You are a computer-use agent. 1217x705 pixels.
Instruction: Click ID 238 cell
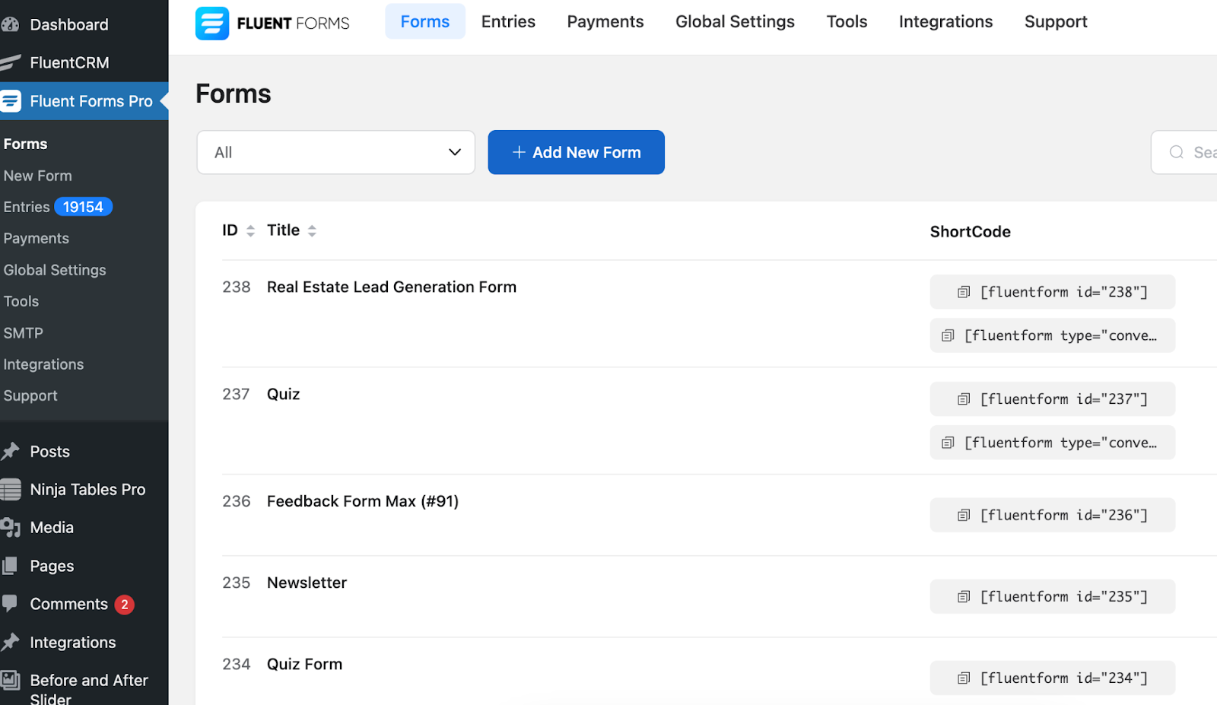[x=237, y=287]
